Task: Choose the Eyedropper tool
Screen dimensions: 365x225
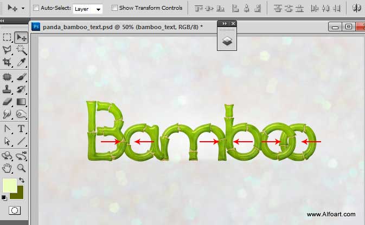Action: pyautogui.click(x=22, y=63)
